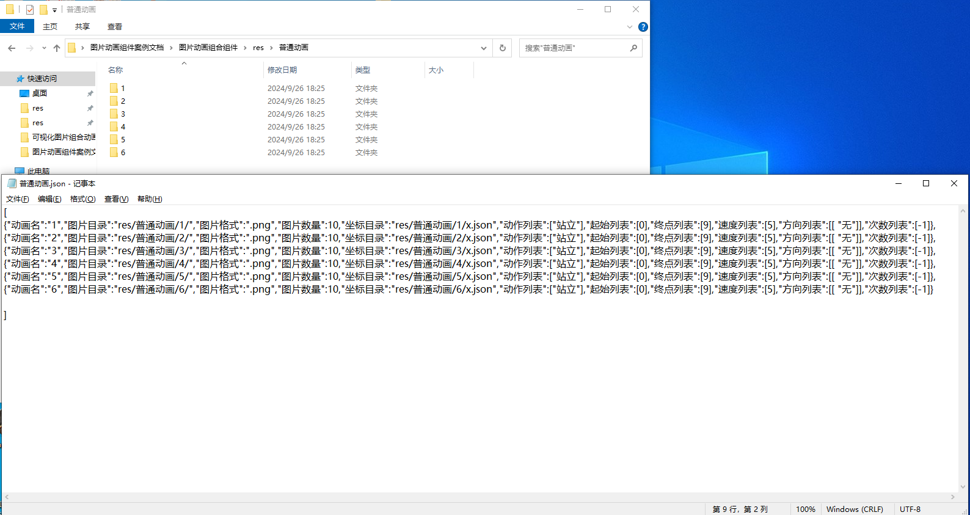Sort files by 名称 column

[x=115, y=70]
